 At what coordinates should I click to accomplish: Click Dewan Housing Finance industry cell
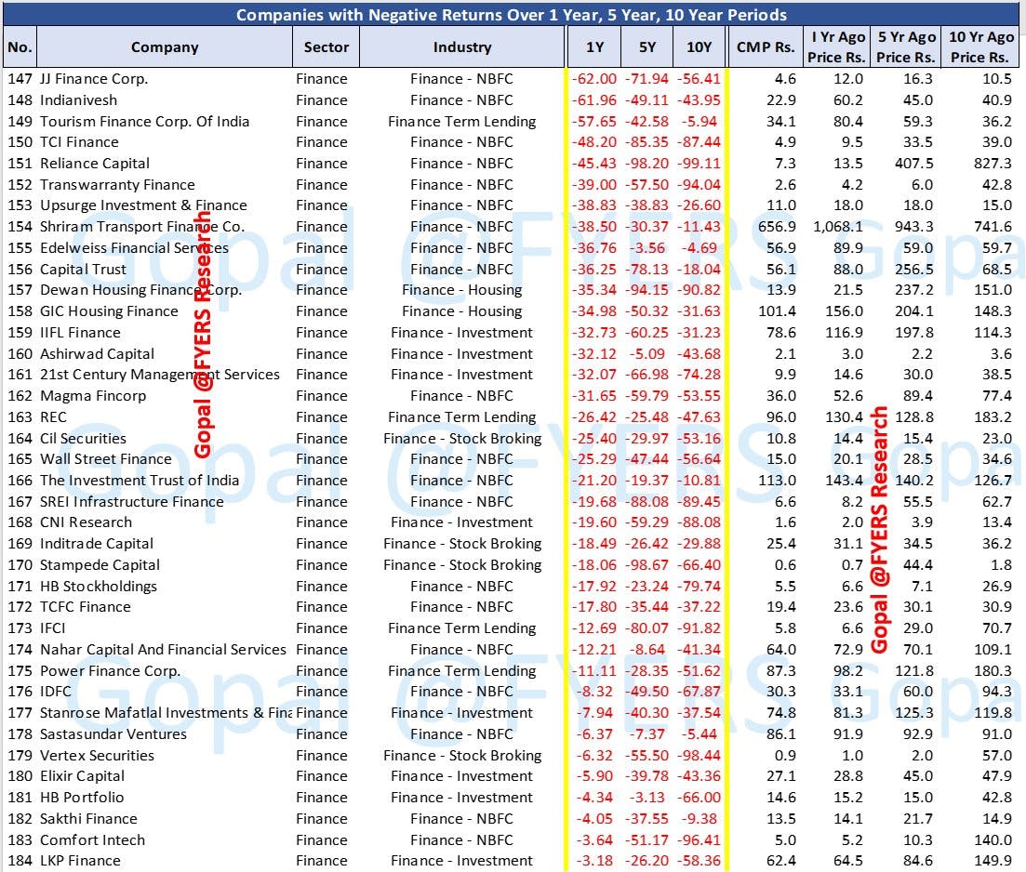462,290
